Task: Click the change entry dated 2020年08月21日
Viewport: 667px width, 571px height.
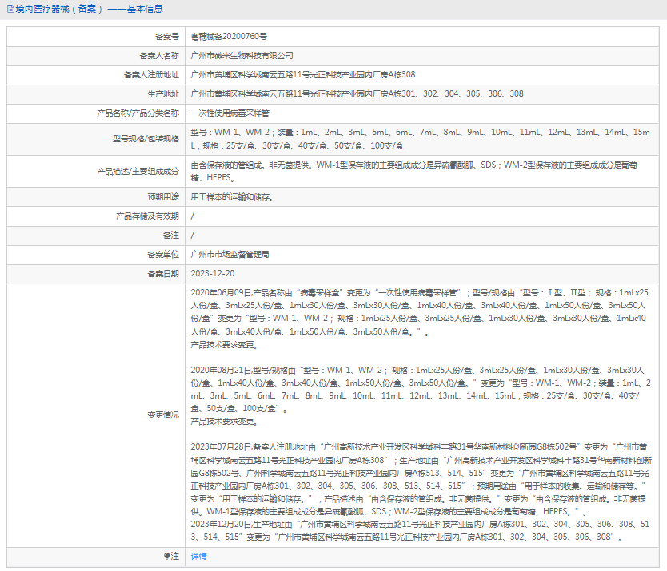Action: (x=421, y=395)
